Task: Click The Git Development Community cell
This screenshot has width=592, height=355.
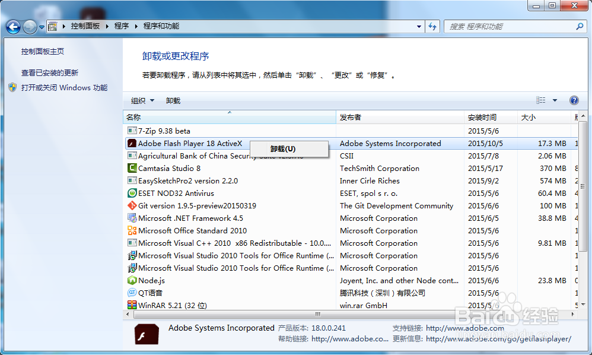Action: point(396,206)
